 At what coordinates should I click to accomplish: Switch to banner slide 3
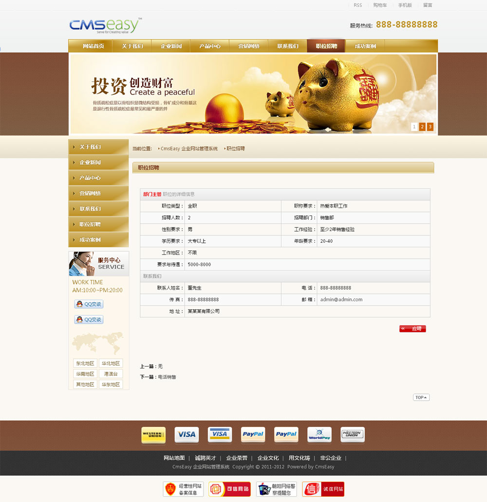click(430, 127)
